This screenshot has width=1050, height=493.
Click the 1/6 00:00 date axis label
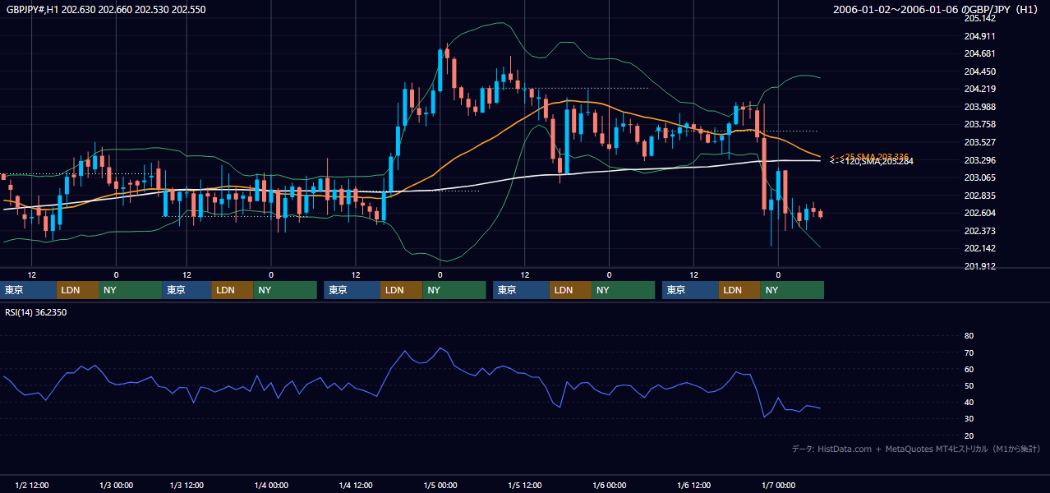point(609,486)
